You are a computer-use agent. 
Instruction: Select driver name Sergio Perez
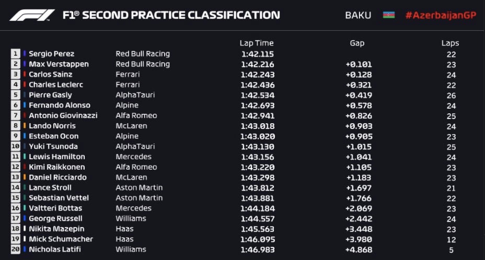51,54
